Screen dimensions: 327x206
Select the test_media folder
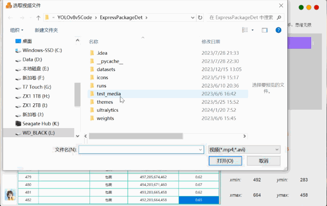(168, 94)
